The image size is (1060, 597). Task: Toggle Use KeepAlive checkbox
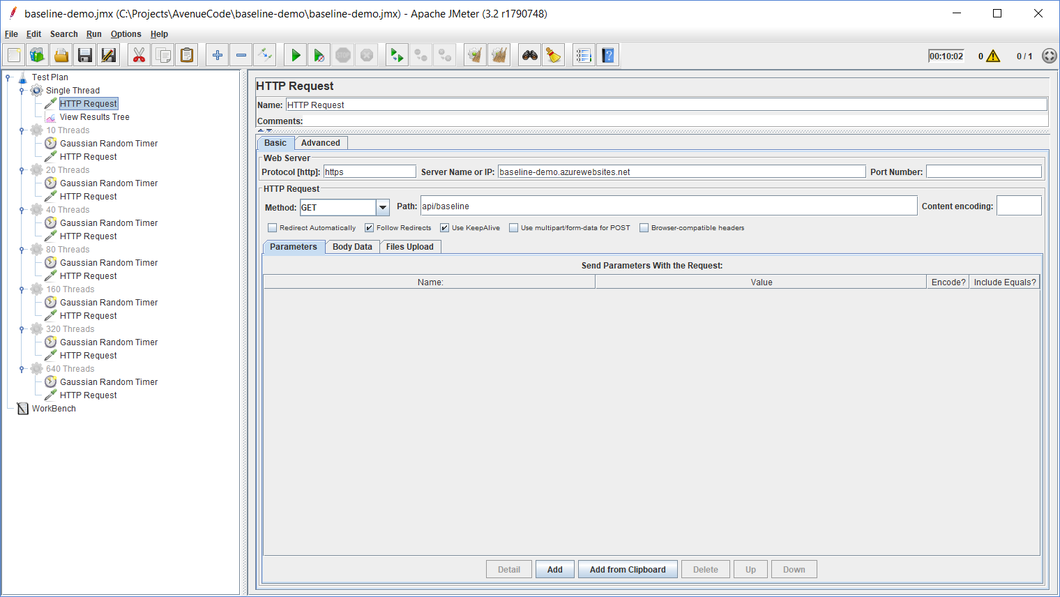click(445, 227)
